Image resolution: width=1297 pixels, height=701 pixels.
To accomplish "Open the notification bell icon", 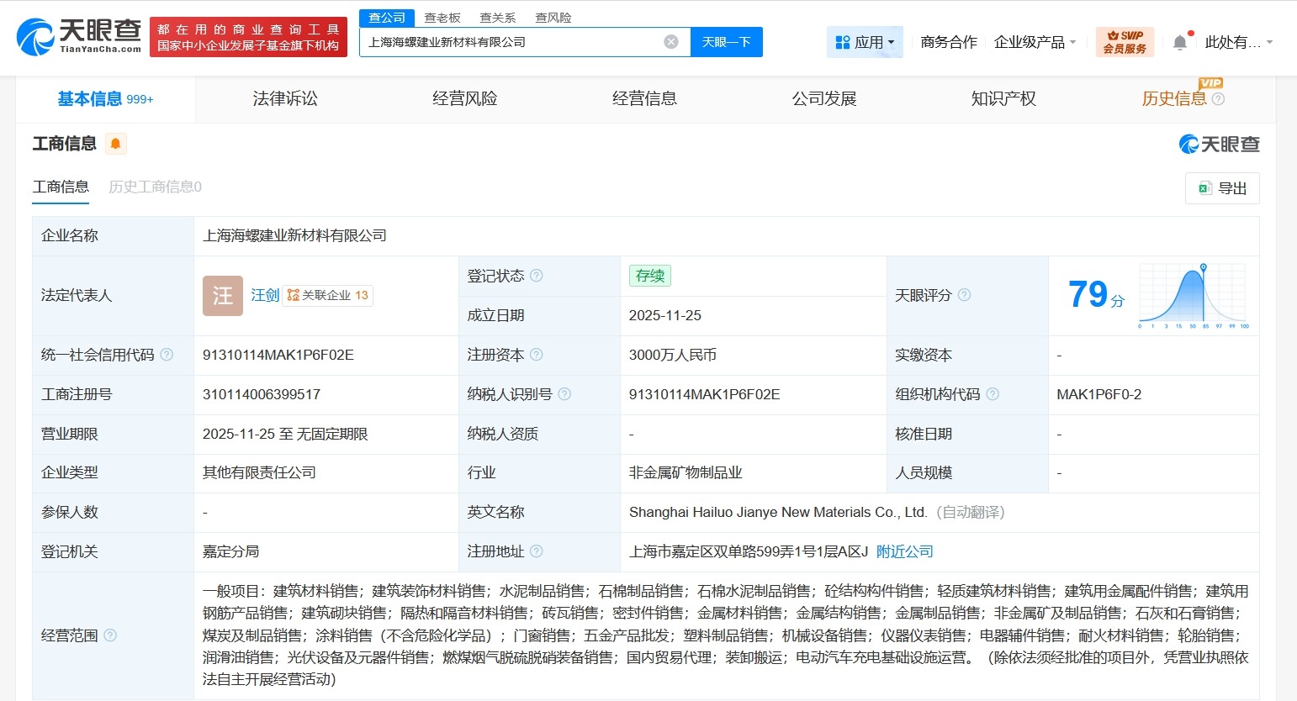I will click(x=1180, y=40).
